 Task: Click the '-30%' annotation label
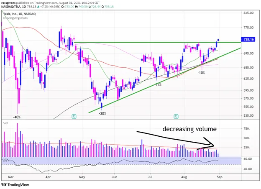click(102, 113)
